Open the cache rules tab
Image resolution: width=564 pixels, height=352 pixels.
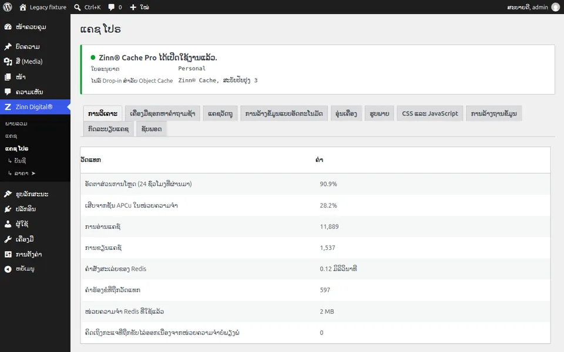(x=108, y=129)
